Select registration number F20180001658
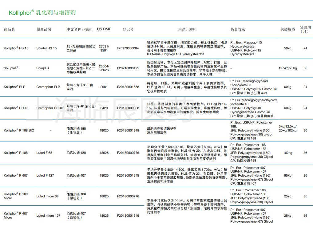The width and height of the screenshot is (313, 225). point(128,87)
